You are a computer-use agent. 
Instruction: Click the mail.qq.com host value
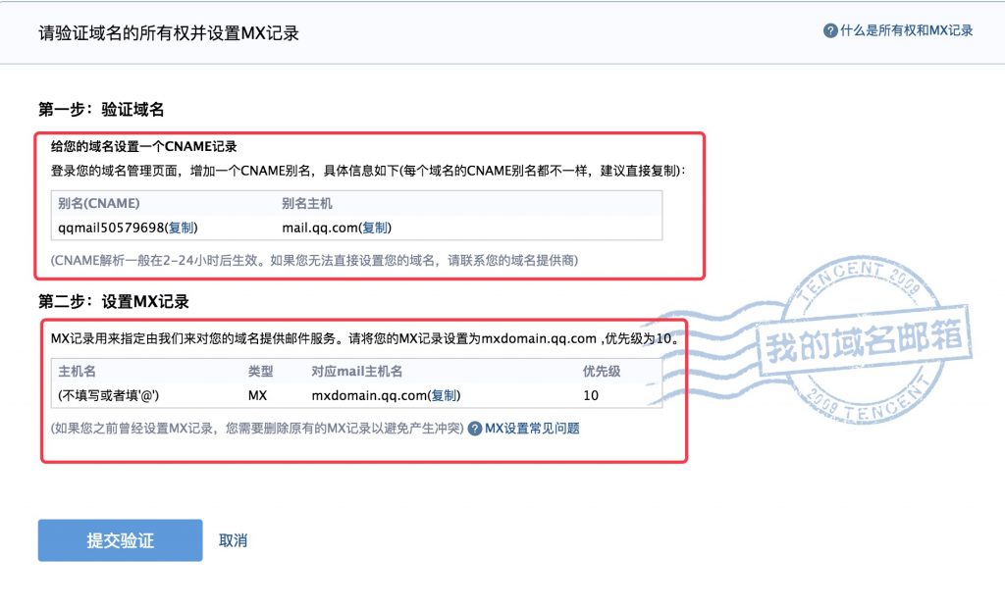pos(318,228)
